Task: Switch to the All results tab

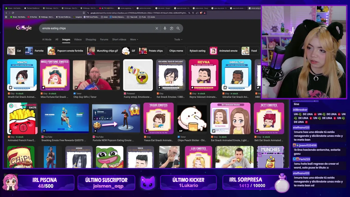Action: tap(57, 39)
